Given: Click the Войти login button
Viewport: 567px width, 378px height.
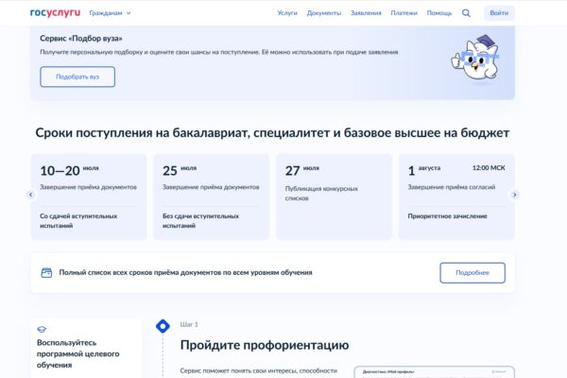Looking at the screenshot, I should click(499, 13).
